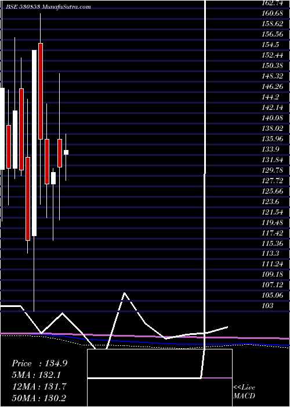Viewport: 290px width, 407px height.
Task: Click the 123.6 price axis label
Action: pos(271,201)
